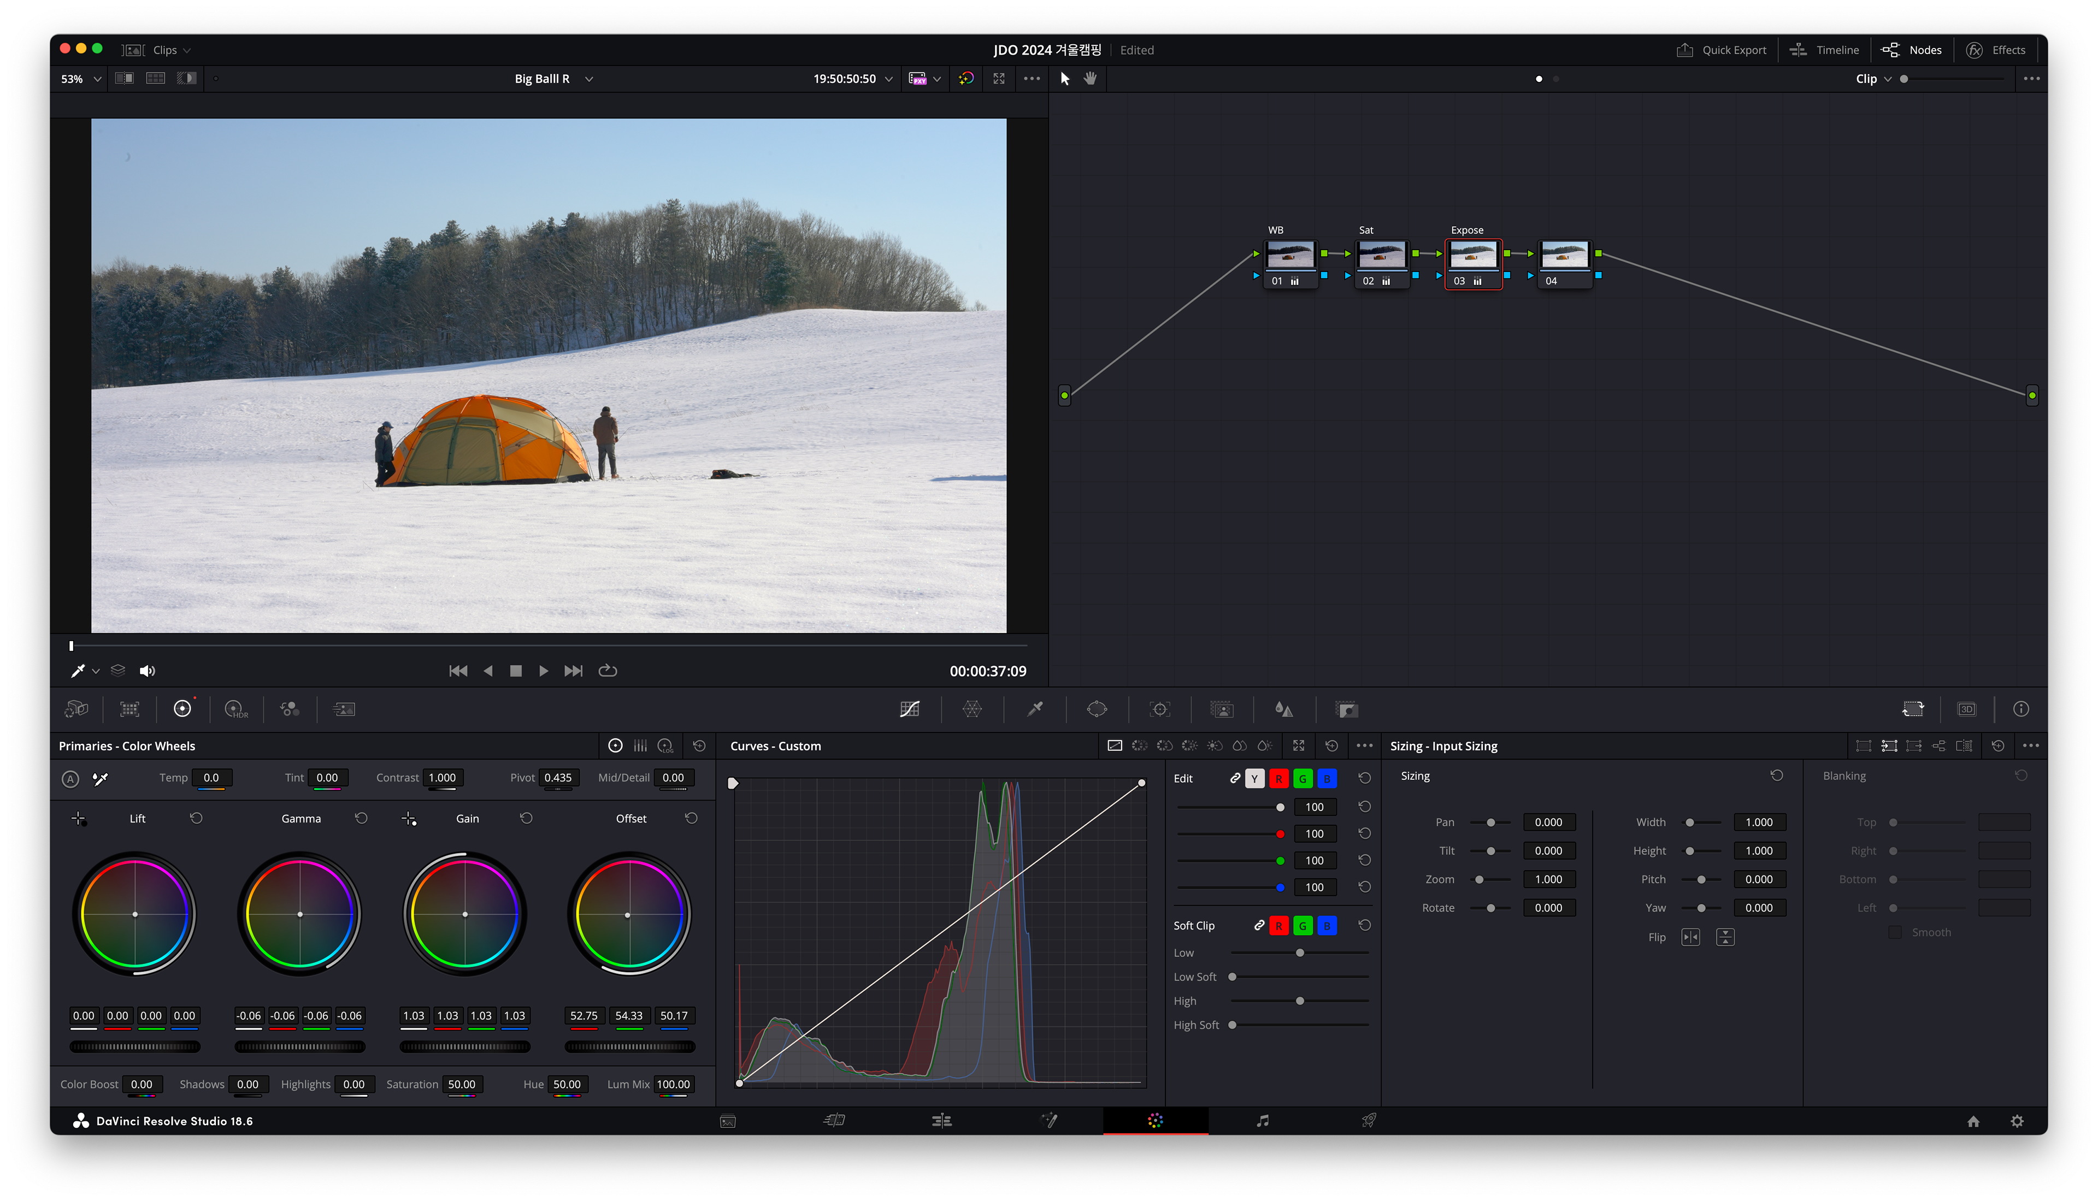Select the Expose node 03 thumbnail

pyautogui.click(x=1472, y=255)
